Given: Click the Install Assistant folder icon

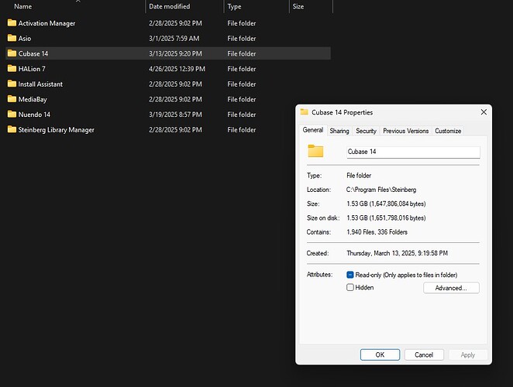Looking at the screenshot, I should pyautogui.click(x=12, y=84).
